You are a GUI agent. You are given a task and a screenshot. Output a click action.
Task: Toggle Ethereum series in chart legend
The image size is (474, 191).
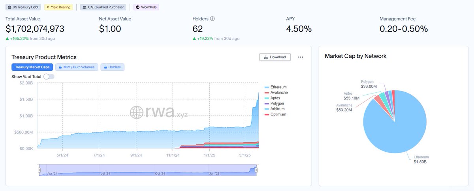(x=276, y=87)
